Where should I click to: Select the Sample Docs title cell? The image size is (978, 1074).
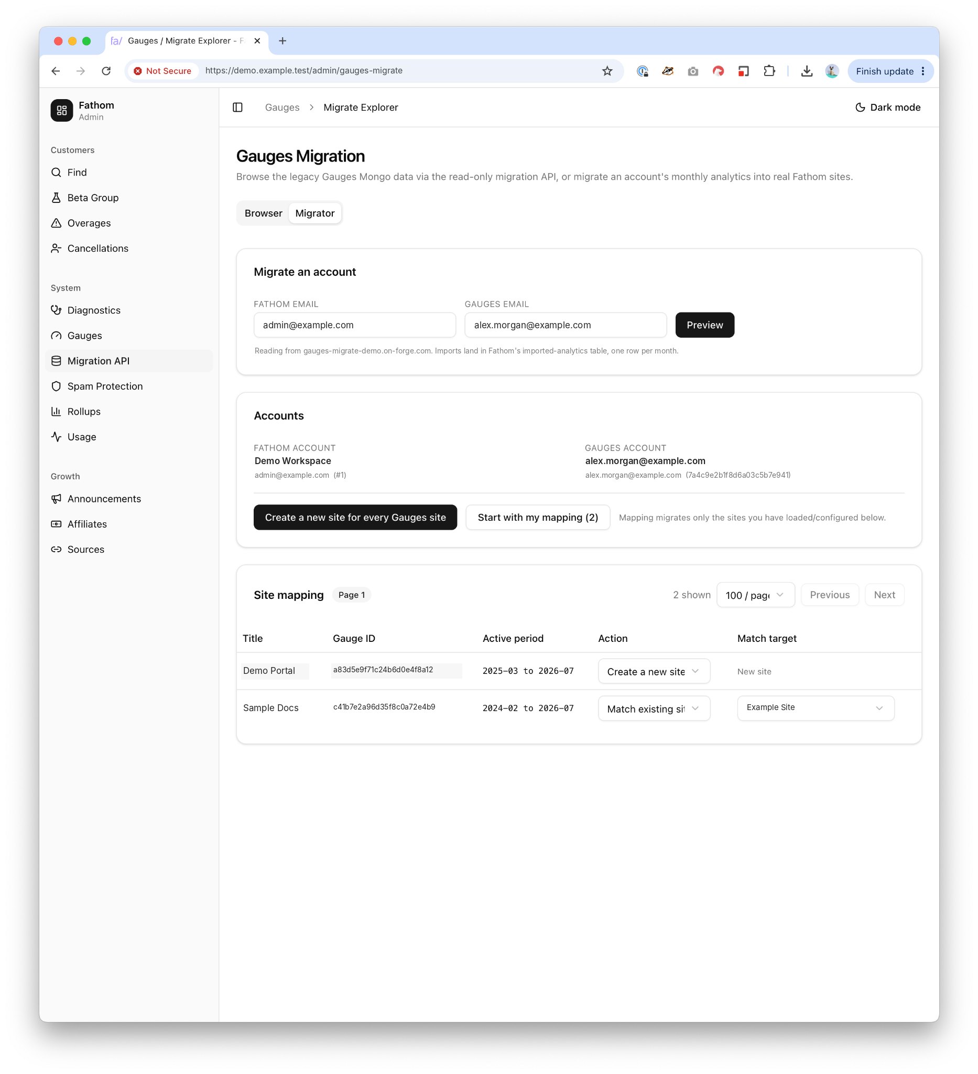tap(270, 708)
